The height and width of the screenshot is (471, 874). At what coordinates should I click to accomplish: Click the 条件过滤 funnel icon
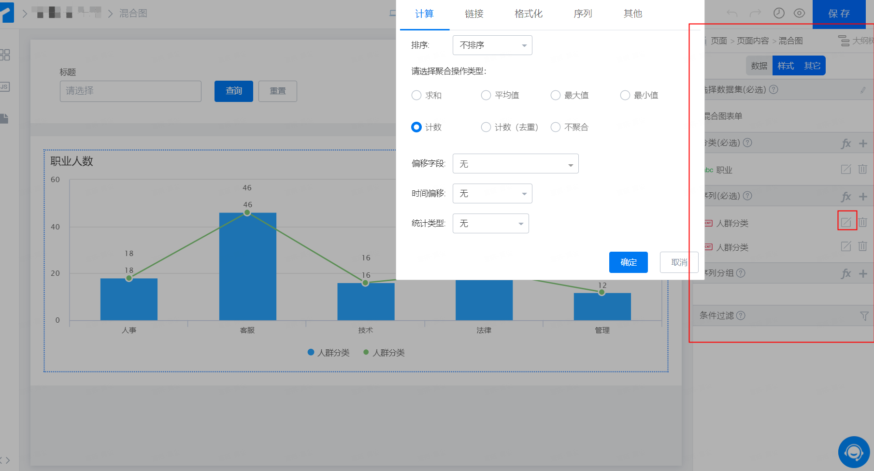(x=864, y=316)
